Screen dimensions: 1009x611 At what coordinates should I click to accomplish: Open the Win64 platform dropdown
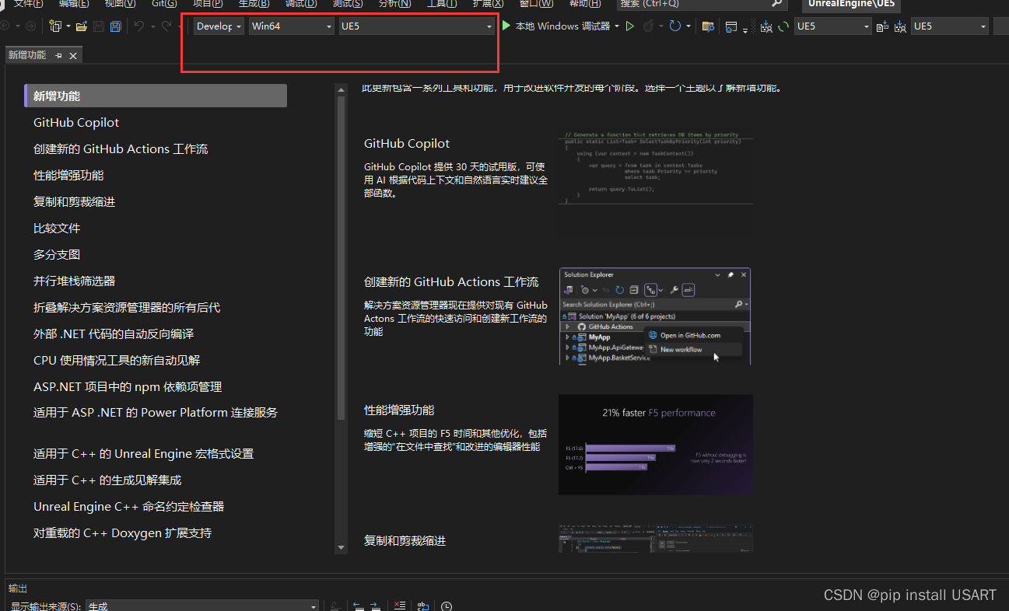click(x=292, y=26)
